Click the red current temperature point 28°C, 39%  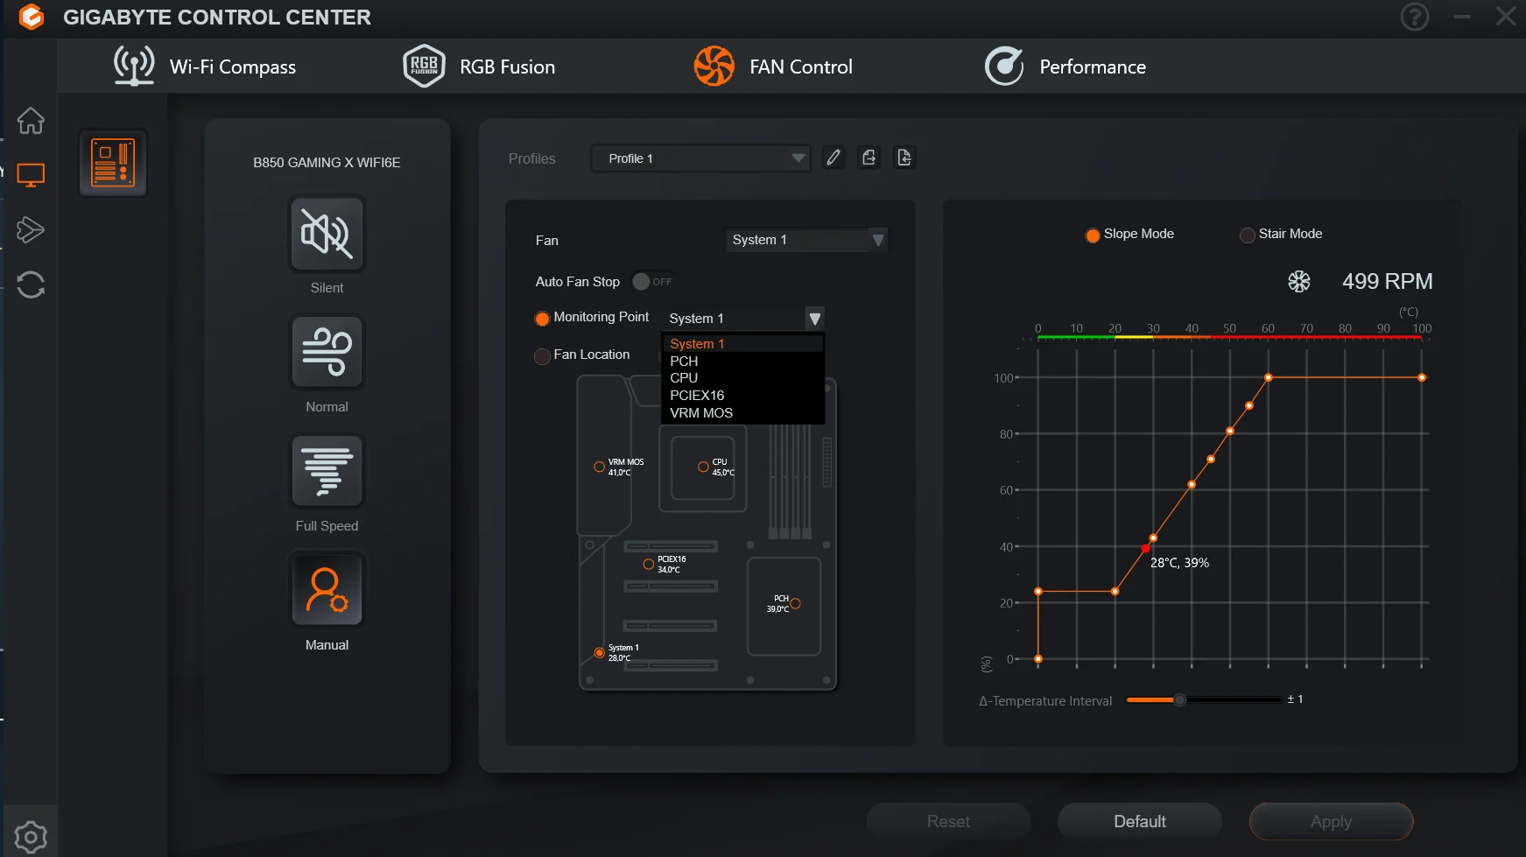tap(1146, 549)
